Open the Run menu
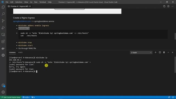Image resolution: width=176 pixels, height=99 pixels. pos(36,2)
